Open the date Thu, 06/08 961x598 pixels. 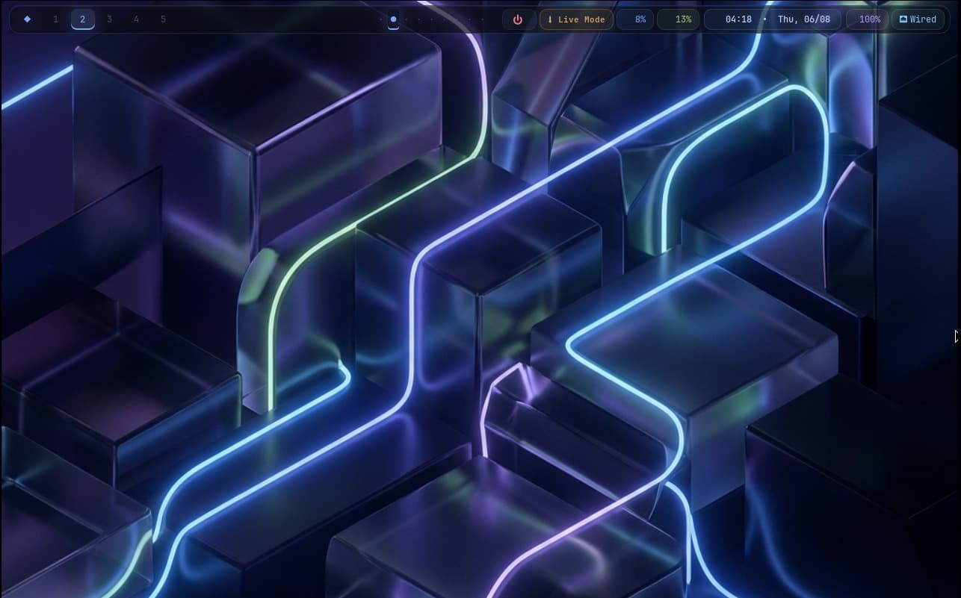804,19
